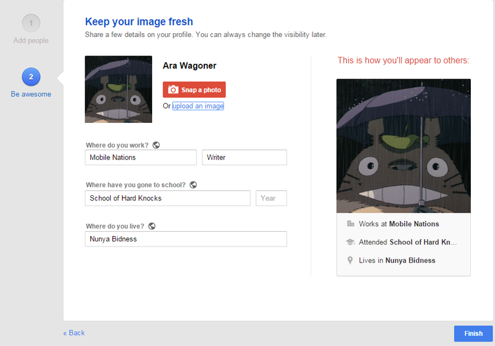Click the Writer job title field
This screenshot has width=495, height=346.
pyautogui.click(x=244, y=157)
